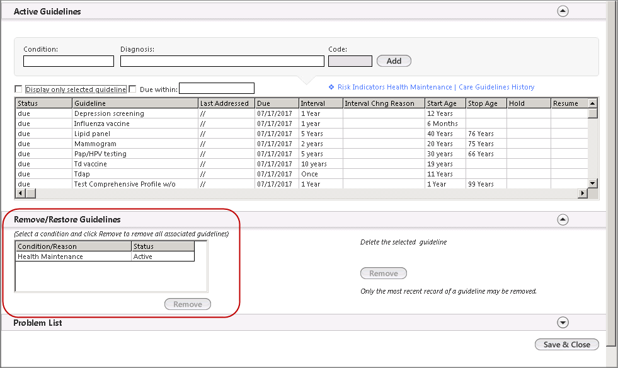Click the 75 Years stop age cell
Viewport: 618px width, 368px height.
[486, 144]
